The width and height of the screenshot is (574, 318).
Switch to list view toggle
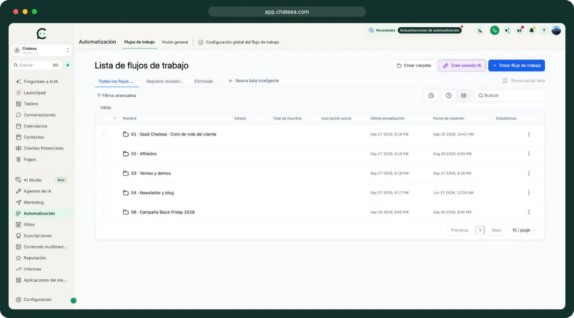464,95
